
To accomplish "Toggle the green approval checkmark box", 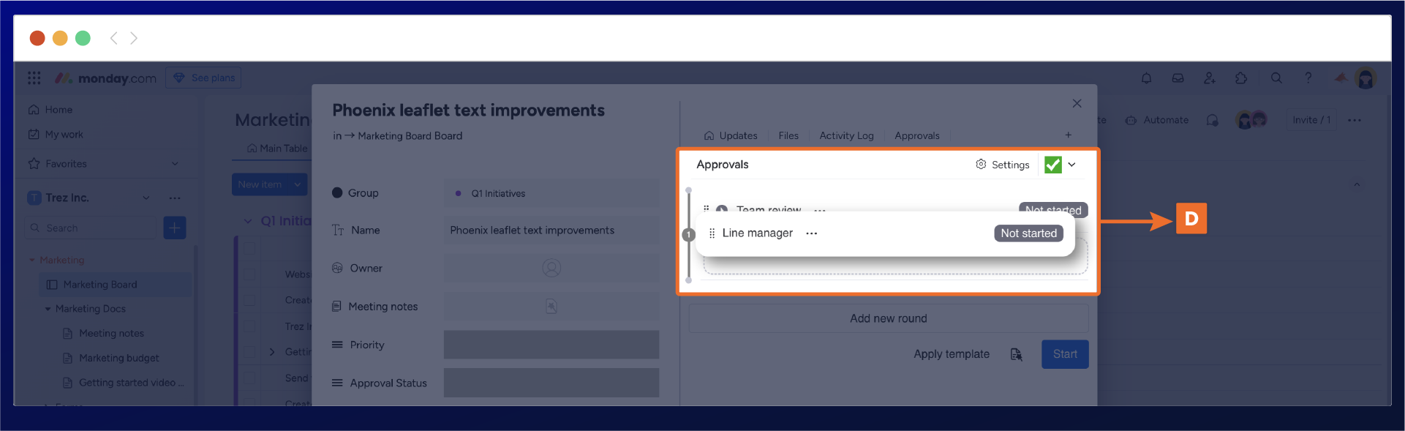I will click(1052, 165).
